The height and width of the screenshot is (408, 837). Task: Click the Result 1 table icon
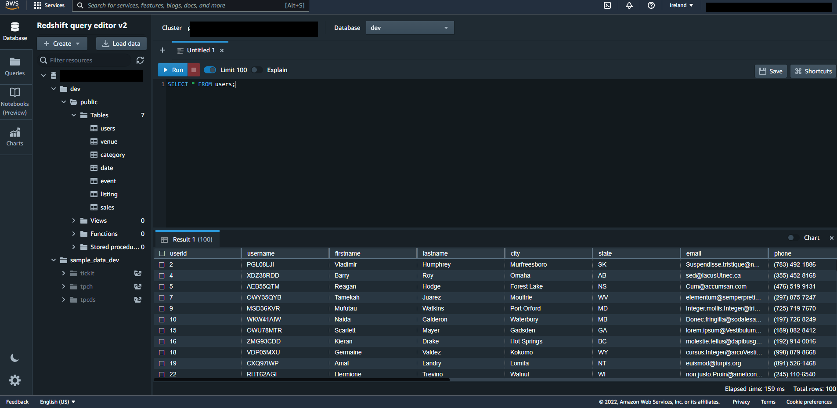click(164, 240)
